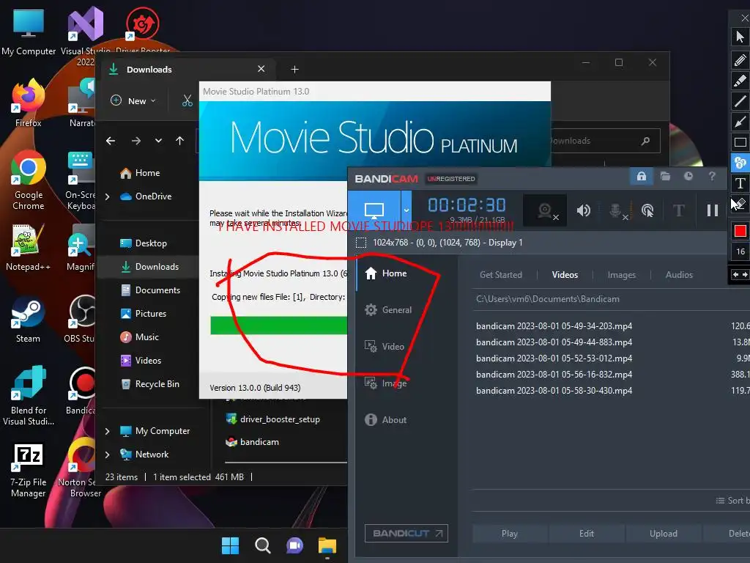Select bandicam 2023-08-01 05-58-30-430.mp4

click(554, 391)
